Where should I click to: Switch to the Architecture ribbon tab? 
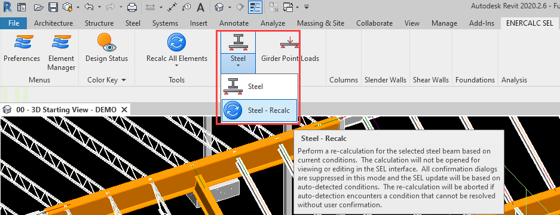tap(54, 23)
